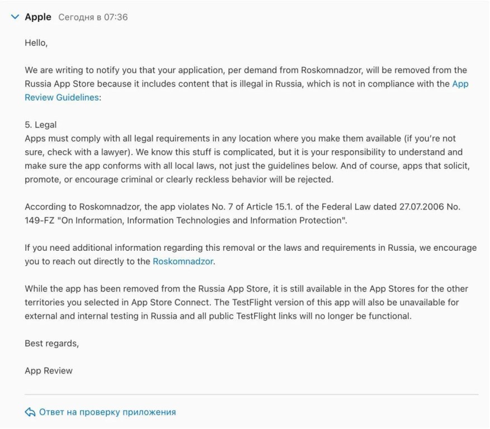Click the sentence starting 'According to Roskomnadzor'
Viewport: 490px width, 429px height.
coord(243,213)
